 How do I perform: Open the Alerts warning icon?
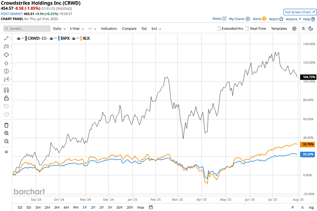click(264, 19)
